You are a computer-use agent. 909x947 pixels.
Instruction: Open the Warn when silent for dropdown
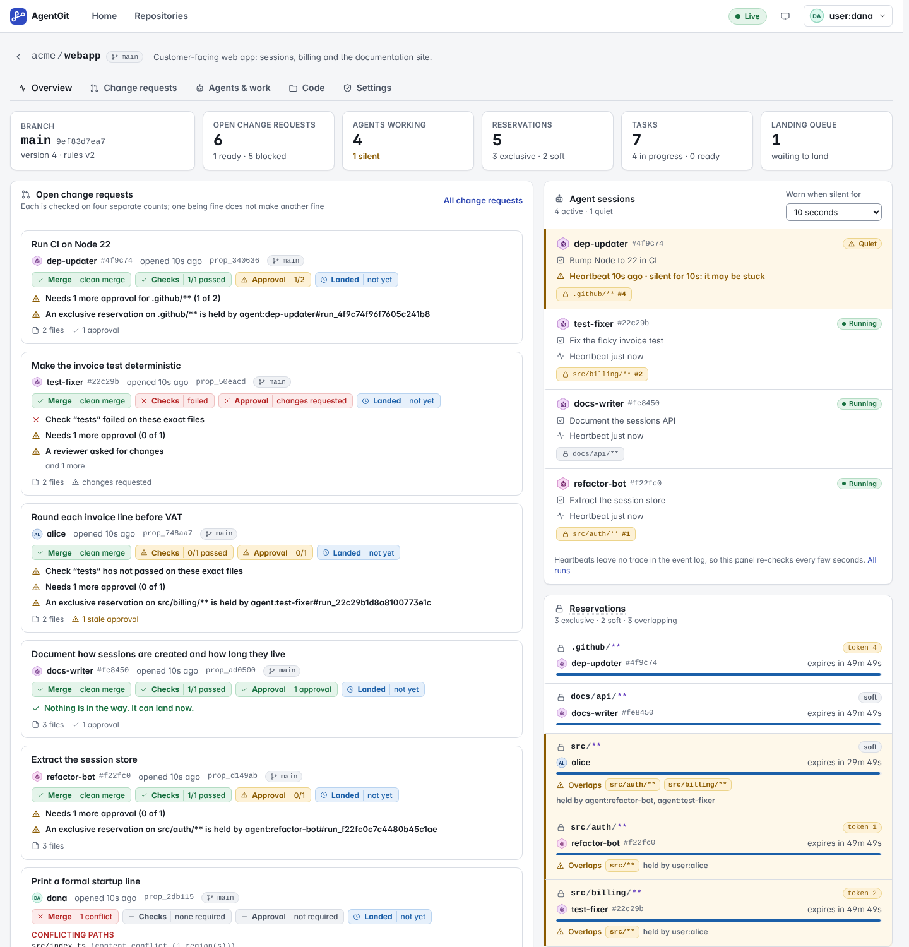pos(834,212)
